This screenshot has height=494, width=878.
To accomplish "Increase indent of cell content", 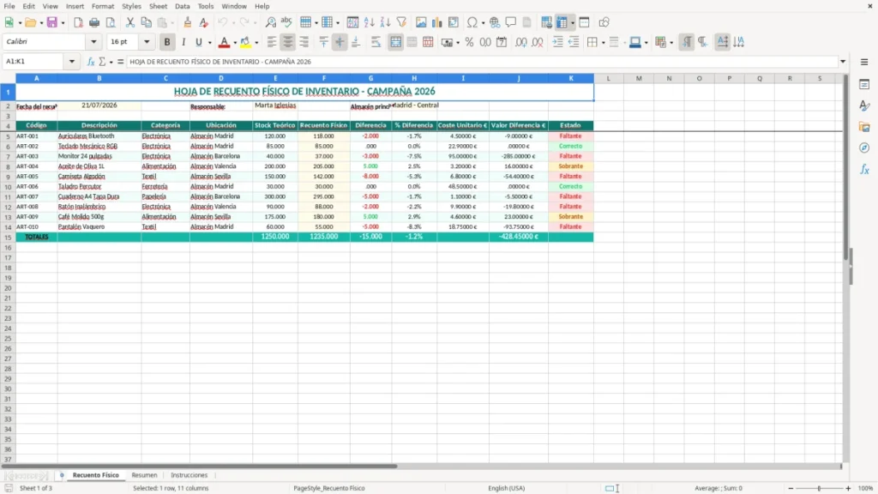I will click(557, 42).
